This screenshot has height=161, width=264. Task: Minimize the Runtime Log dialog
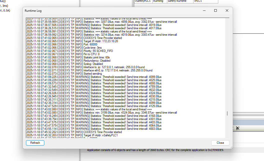coord(204,11)
